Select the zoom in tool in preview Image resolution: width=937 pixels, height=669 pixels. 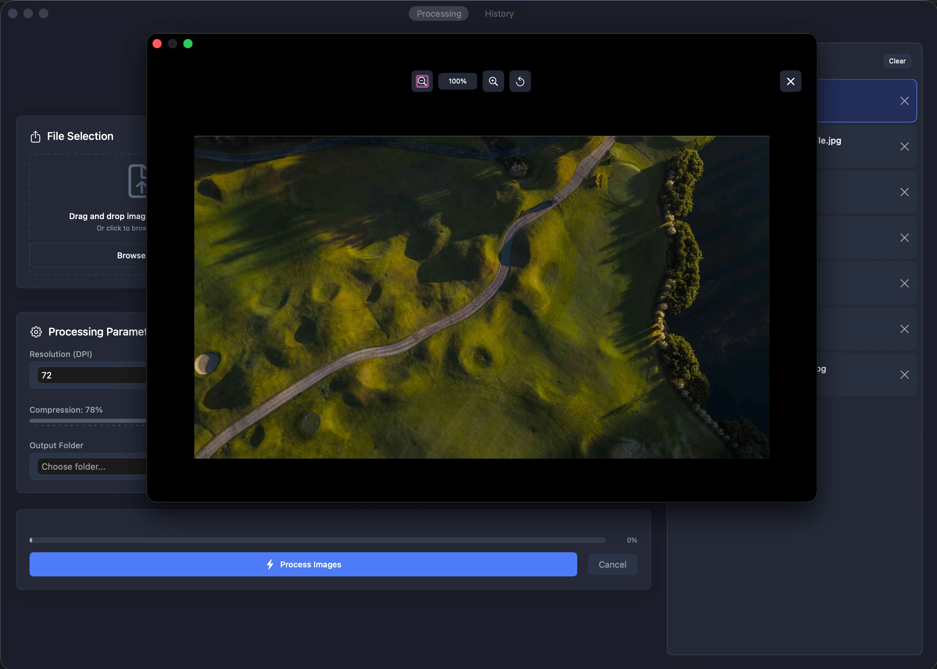(492, 81)
